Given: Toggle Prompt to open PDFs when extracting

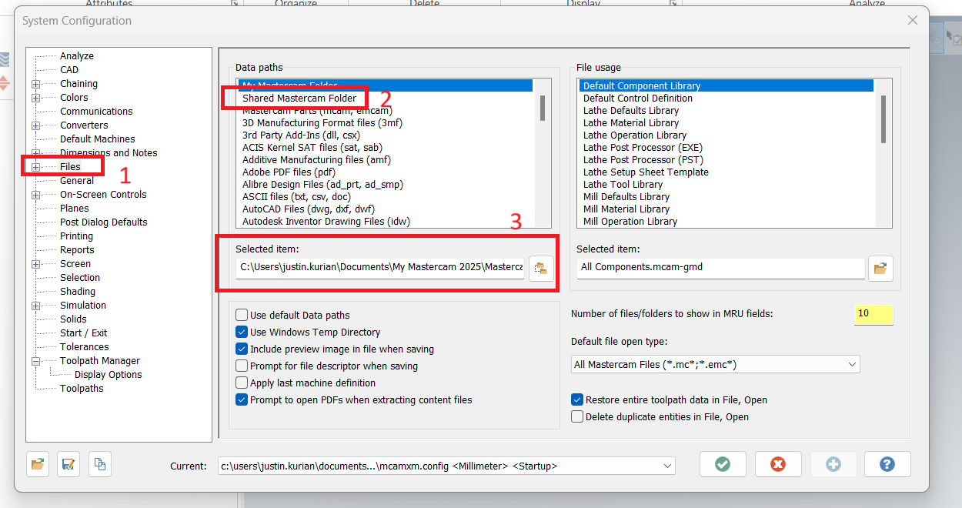Looking at the screenshot, I should coord(242,399).
